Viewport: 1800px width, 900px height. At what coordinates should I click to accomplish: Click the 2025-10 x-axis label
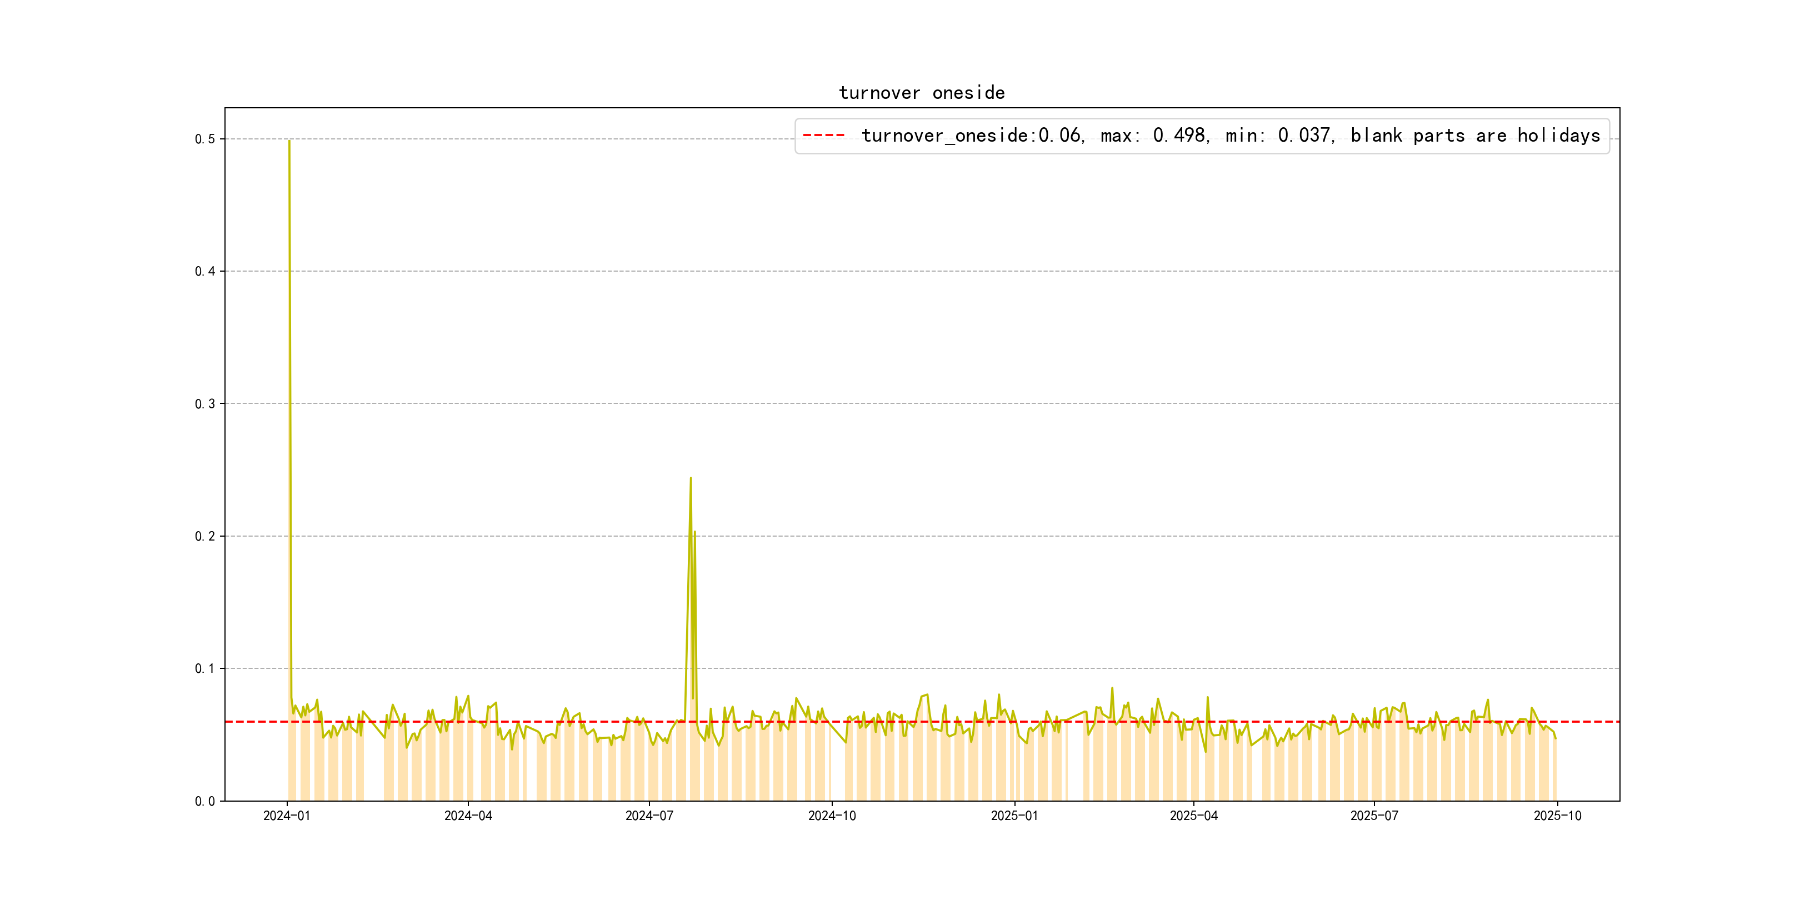point(1557,816)
